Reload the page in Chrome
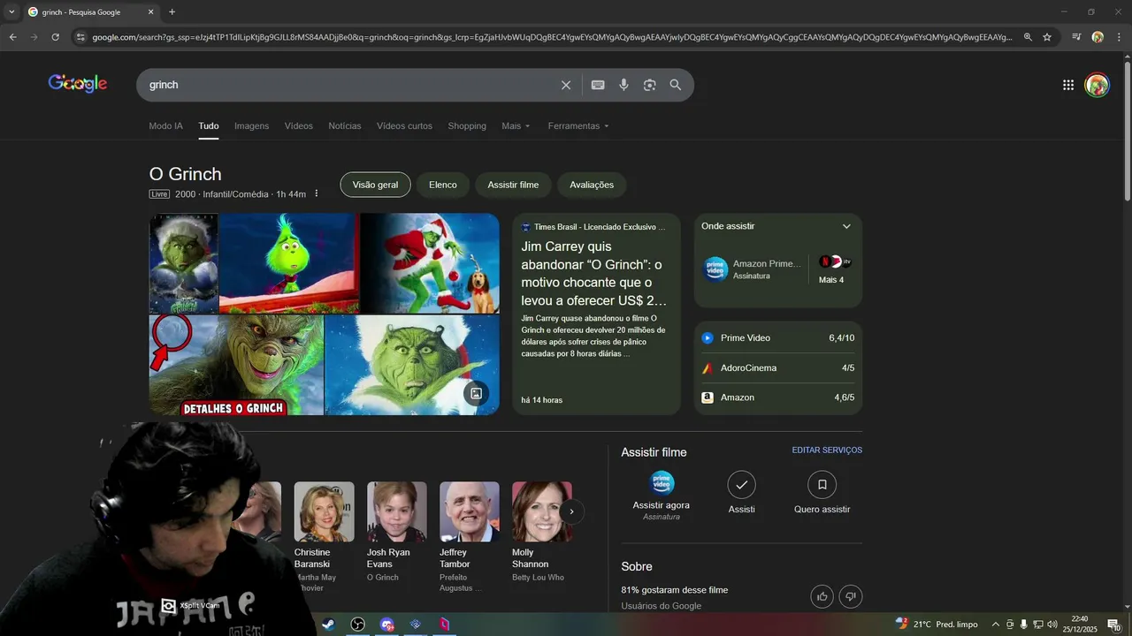This screenshot has height=636, width=1132. [x=55, y=37]
